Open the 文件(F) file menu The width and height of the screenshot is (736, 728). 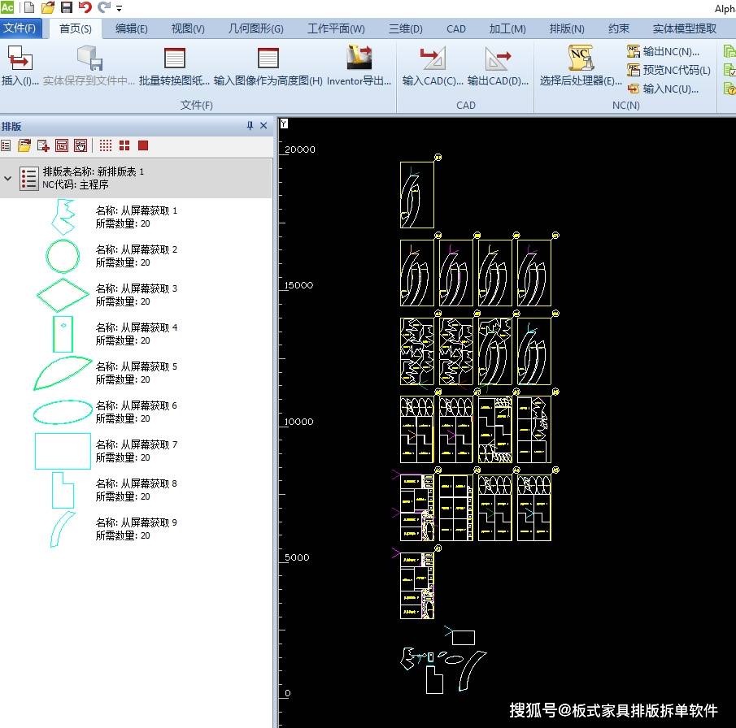(x=20, y=28)
